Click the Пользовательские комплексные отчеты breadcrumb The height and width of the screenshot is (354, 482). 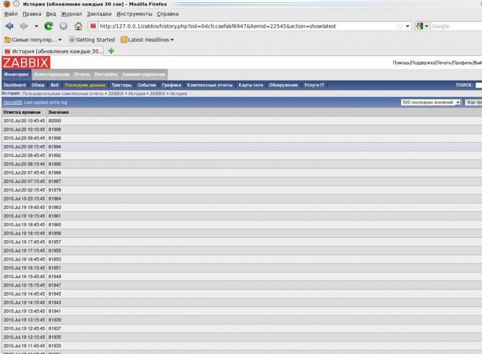click(x=63, y=94)
